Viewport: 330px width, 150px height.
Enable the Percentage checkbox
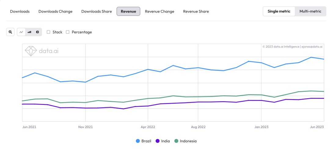[x=68, y=32]
